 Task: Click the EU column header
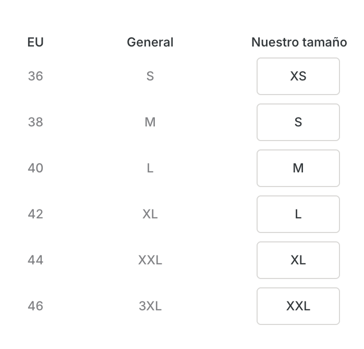click(35, 42)
